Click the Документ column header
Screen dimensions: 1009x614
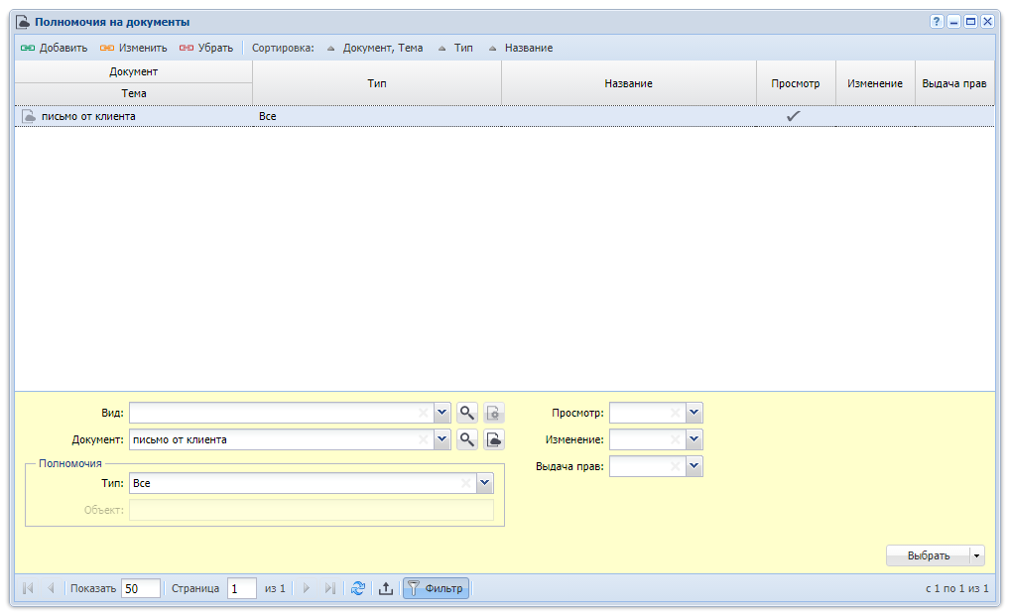pos(133,71)
